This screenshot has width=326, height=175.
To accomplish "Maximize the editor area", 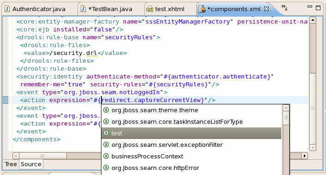I will pyautogui.click(x=318, y=8).
